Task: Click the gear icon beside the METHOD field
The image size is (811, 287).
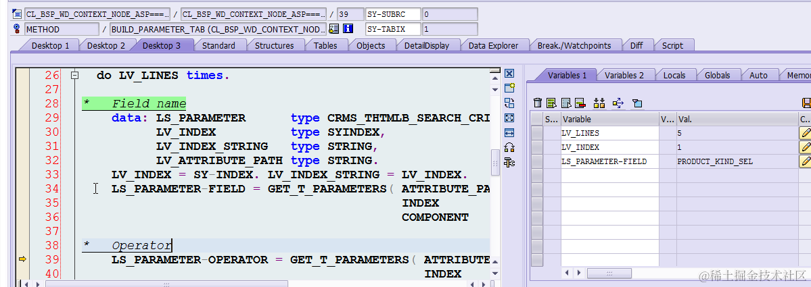Action: (x=17, y=29)
